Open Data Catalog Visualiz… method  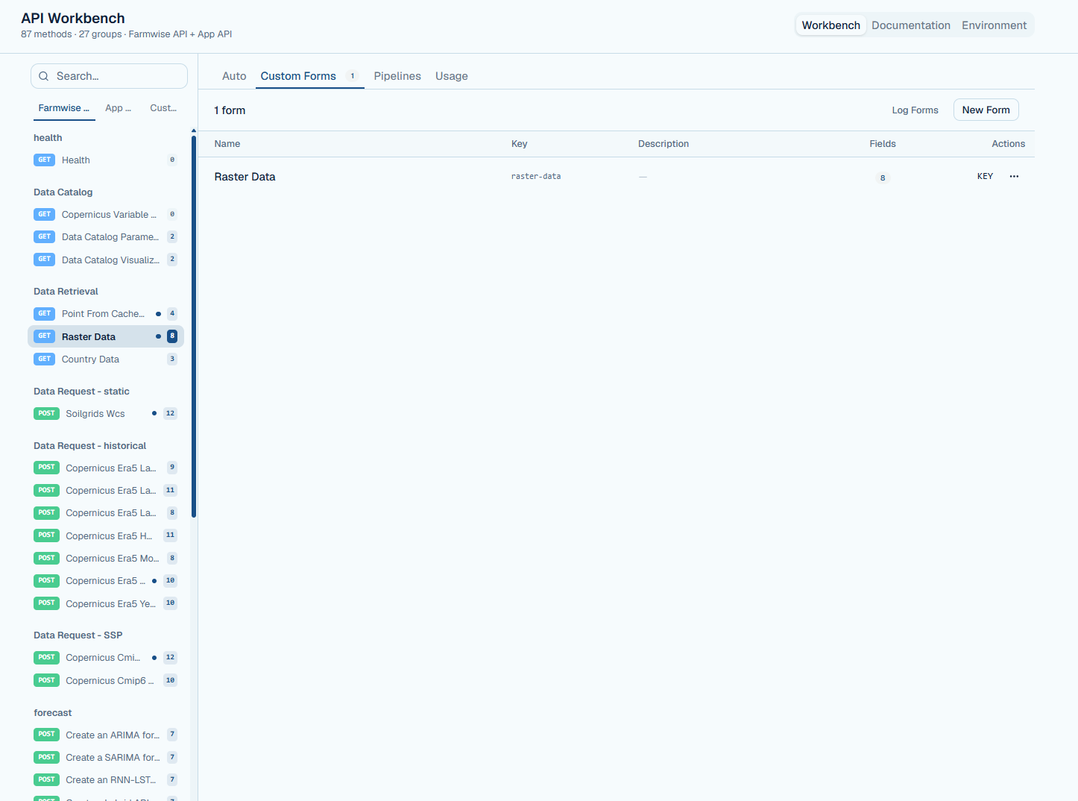[105, 260]
